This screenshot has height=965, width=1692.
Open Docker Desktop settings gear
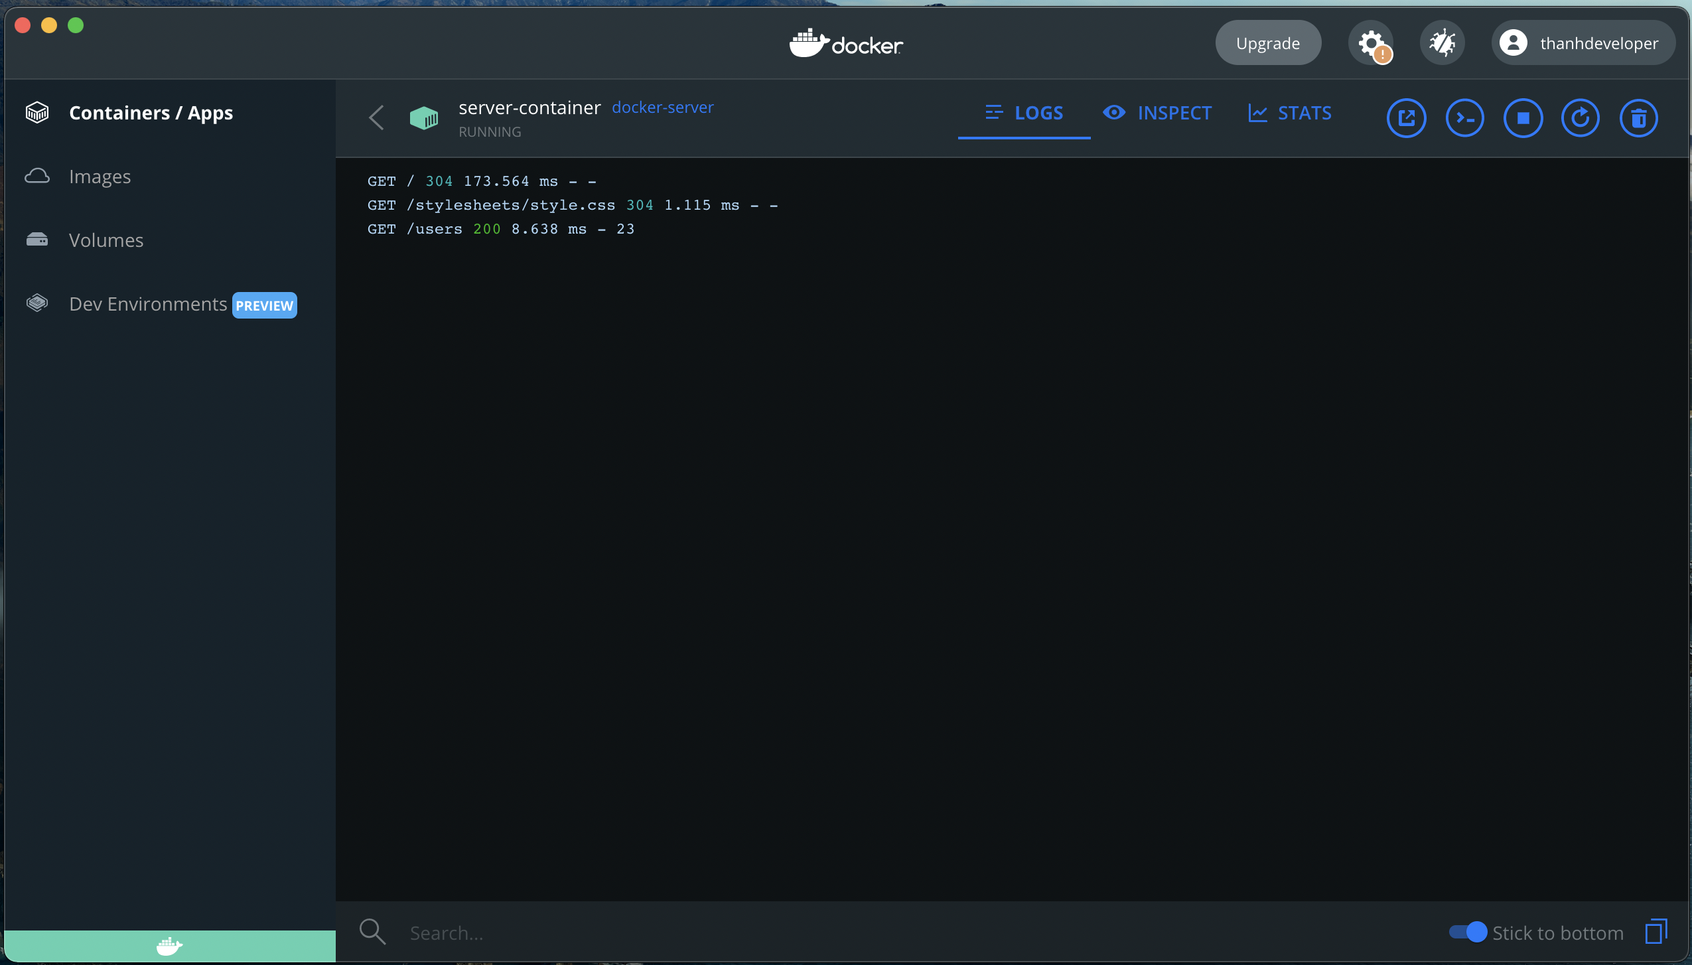pyautogui.click(x=1370, y=42)
